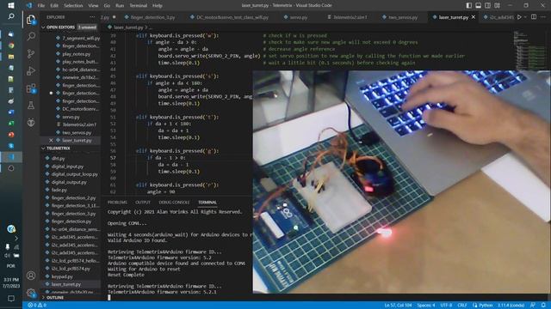Screen dimensions: 551x309
Task: Change encoding via UTF-8 status item
Action: pos(446,306)
